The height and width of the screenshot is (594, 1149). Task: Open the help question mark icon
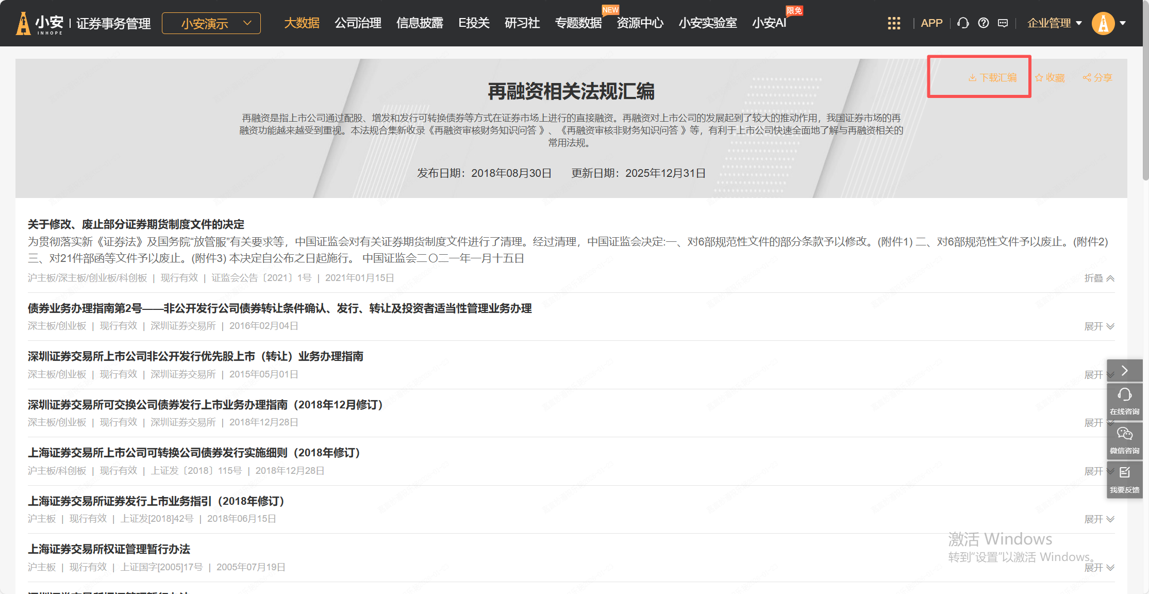[983, 23]
